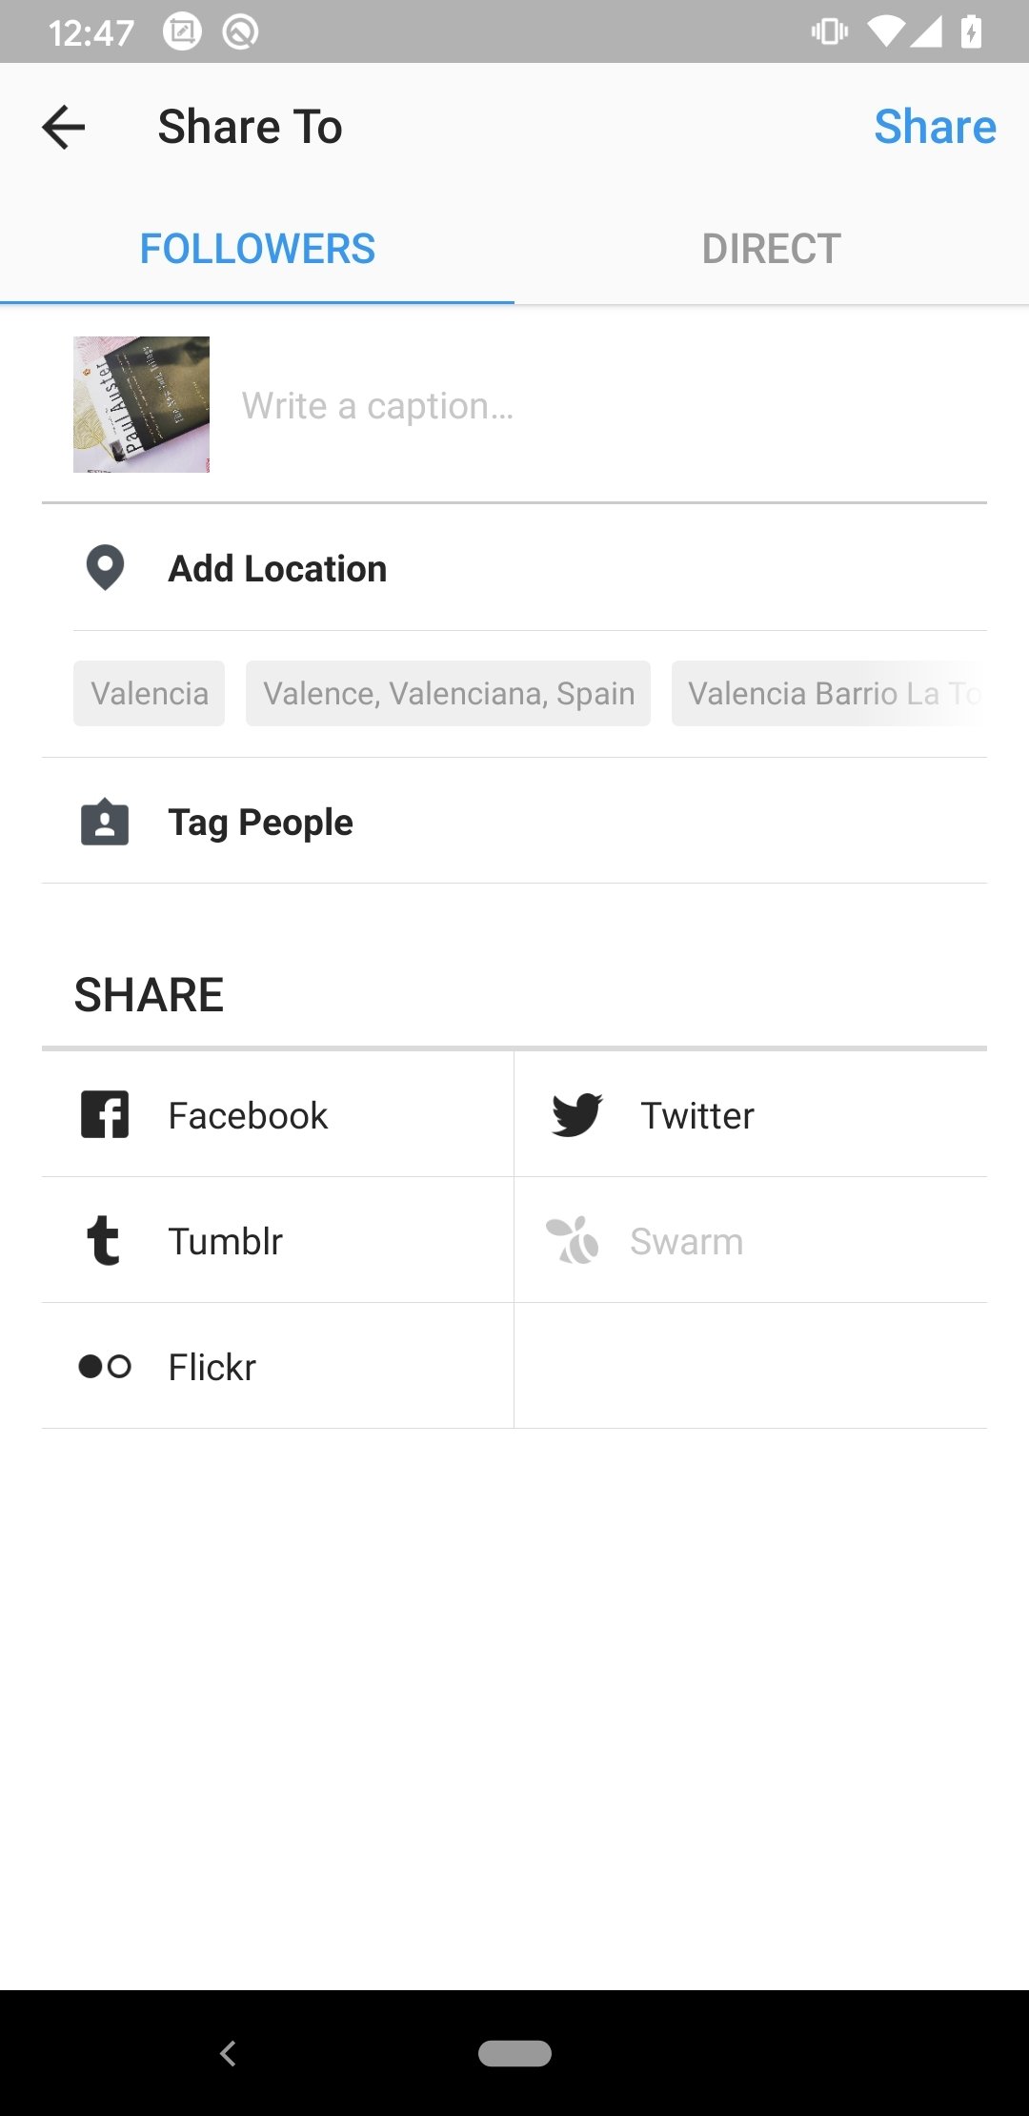
Task: Enable sharing to Twitter
Action: [751, 1114]
